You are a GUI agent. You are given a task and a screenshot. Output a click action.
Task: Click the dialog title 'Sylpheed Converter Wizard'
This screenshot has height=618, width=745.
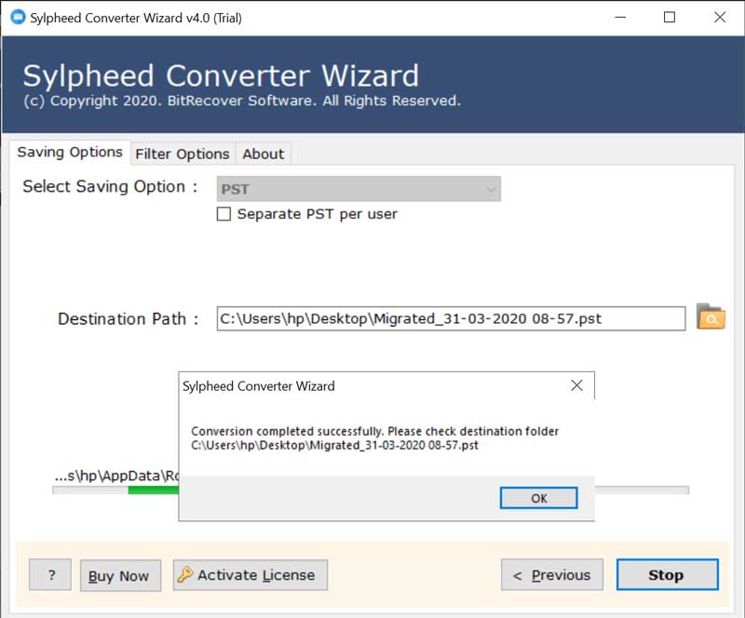259,386
